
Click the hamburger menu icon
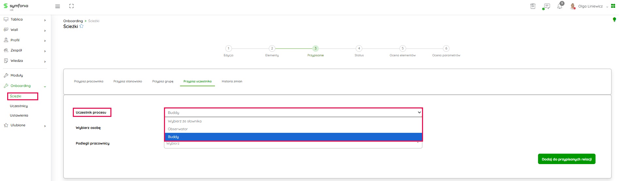point(57,6)
